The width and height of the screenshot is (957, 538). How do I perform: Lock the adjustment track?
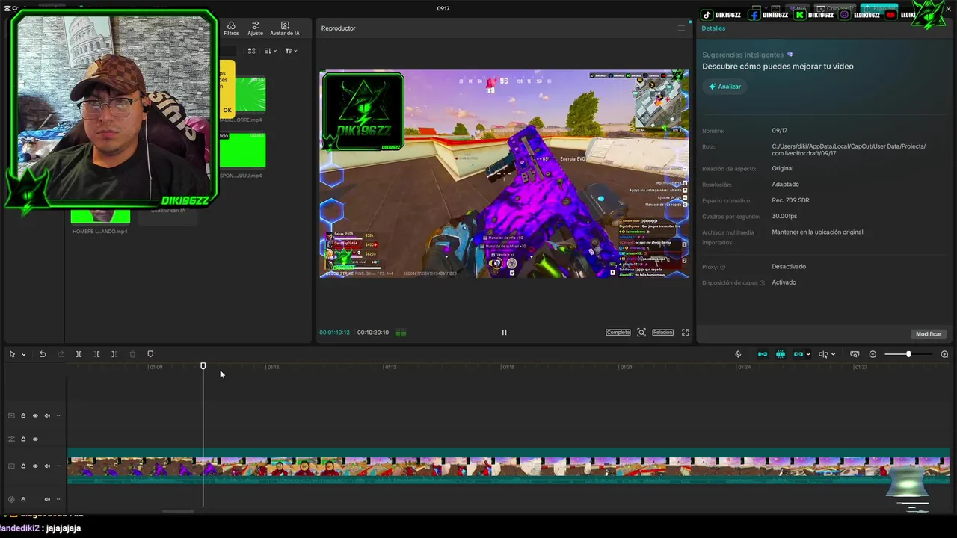(x=23, y=439)
